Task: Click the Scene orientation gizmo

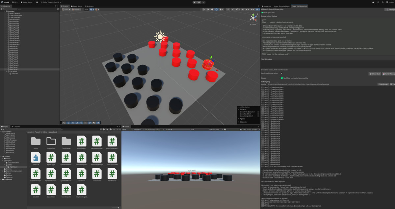Action: (x=253, y=17)
